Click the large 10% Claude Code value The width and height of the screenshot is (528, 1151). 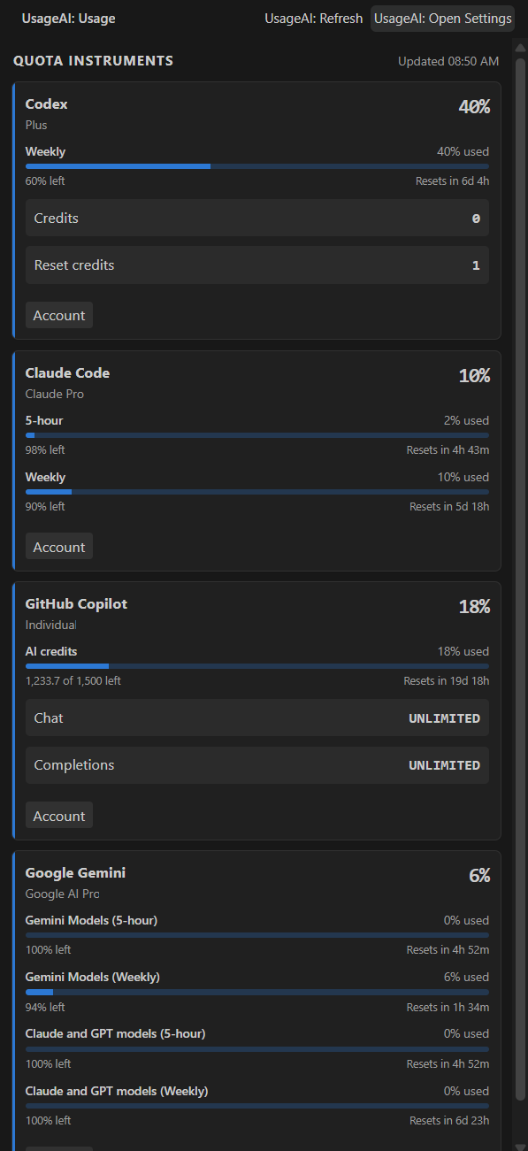point(474,376)
